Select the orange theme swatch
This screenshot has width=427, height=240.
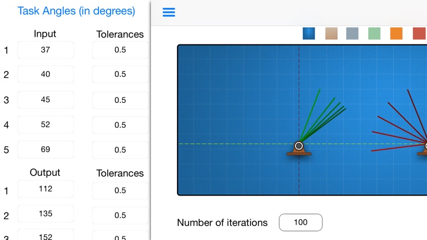pyautogui.click(x=396, y=34)
